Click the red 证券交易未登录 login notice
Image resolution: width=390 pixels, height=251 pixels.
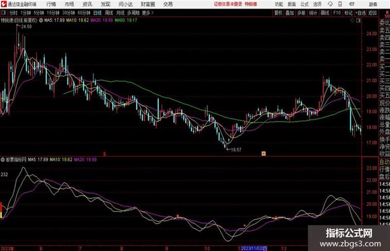(228, 4)
